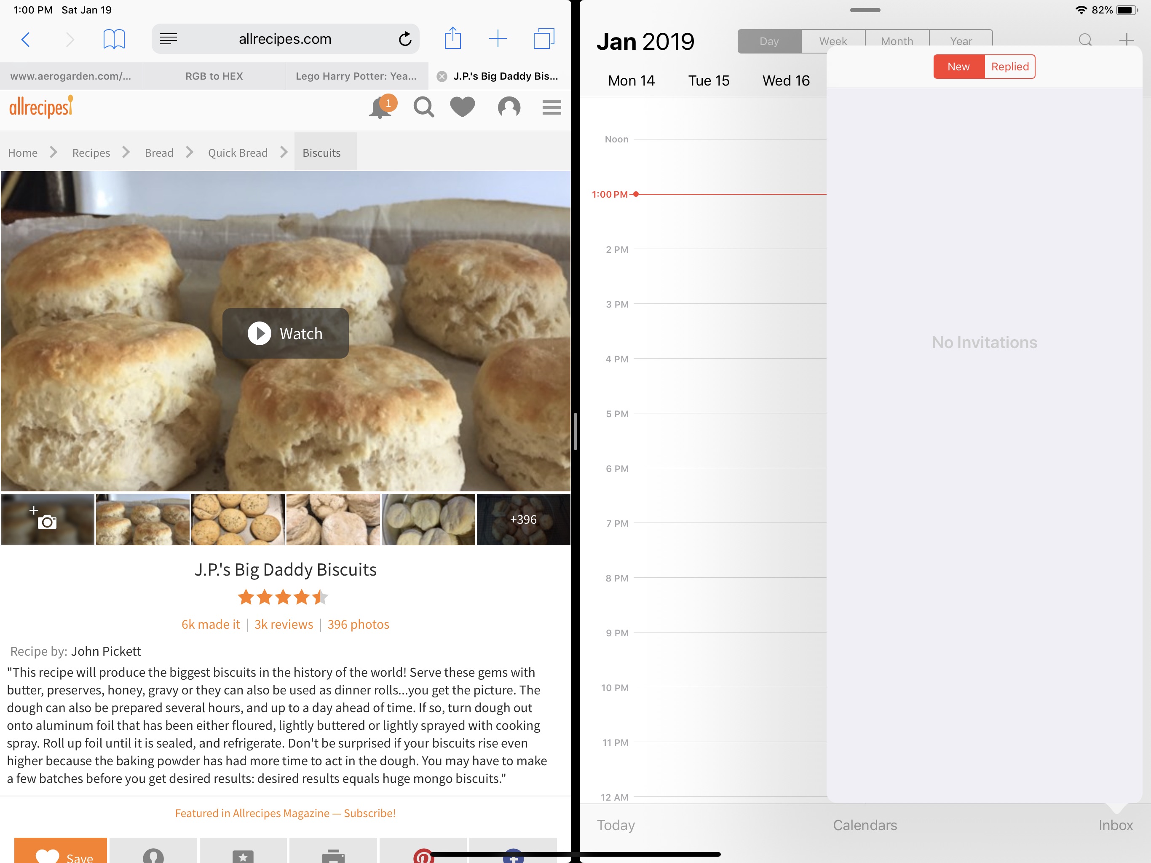
Task: Open the 3k reviews link
Action: point(283,624)
